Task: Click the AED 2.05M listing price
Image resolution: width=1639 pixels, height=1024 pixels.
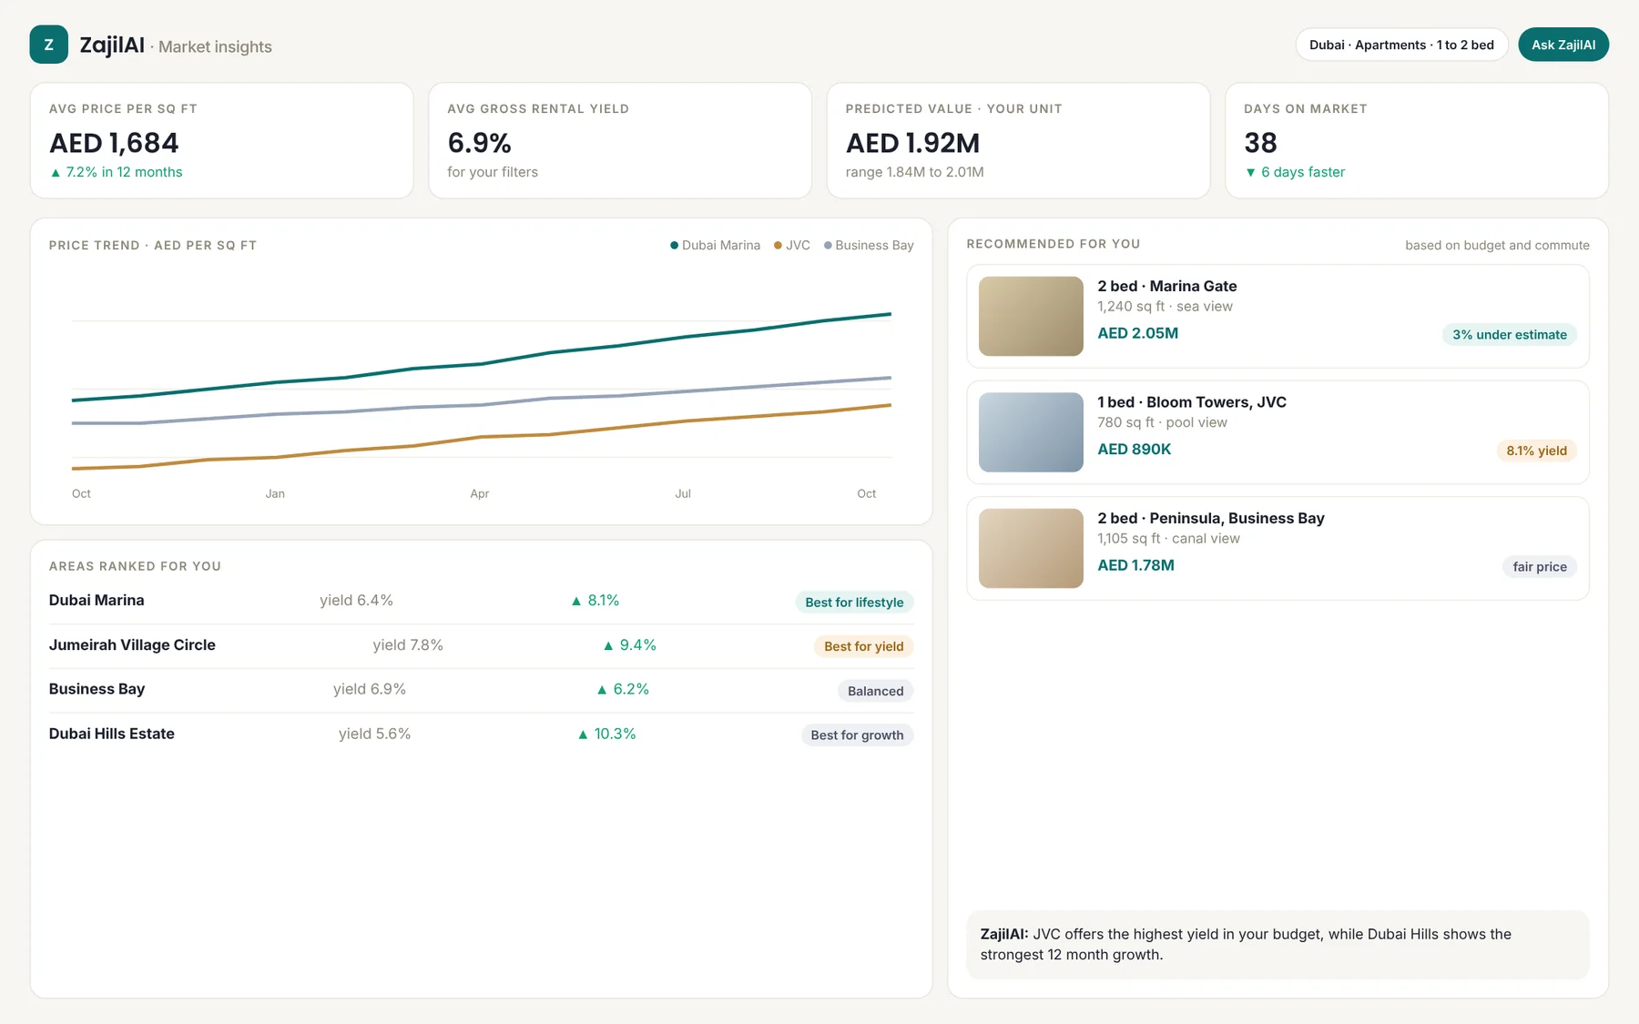Action: tap(1137, 333)
